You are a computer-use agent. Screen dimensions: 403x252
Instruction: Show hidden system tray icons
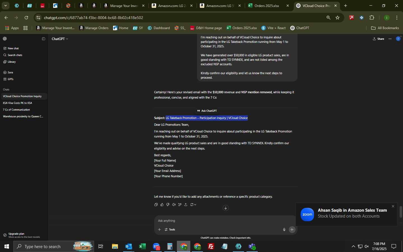point(353,246)
